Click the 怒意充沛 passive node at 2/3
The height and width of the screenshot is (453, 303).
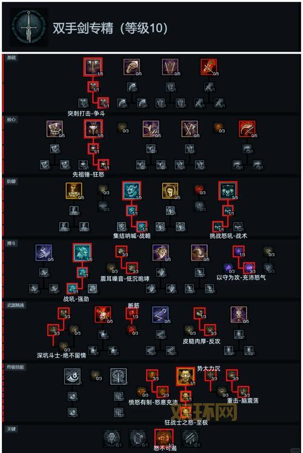162,392
